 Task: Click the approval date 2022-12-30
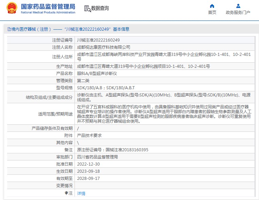[88, 164]
